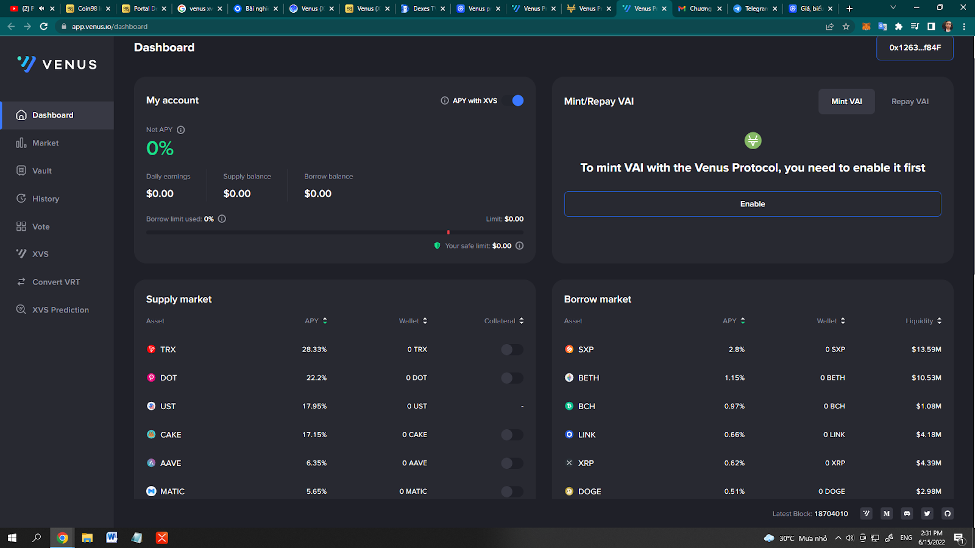Open the Twitter footer icon
Screen dimensions: 975x548
(x=927, y=514)
